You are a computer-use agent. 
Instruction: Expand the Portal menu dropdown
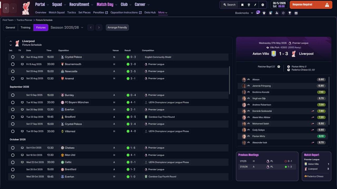[x=48, y=5]
